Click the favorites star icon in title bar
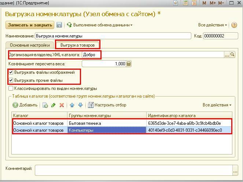Viewport: 243px width, 182px height. click(x=176, y=3)
